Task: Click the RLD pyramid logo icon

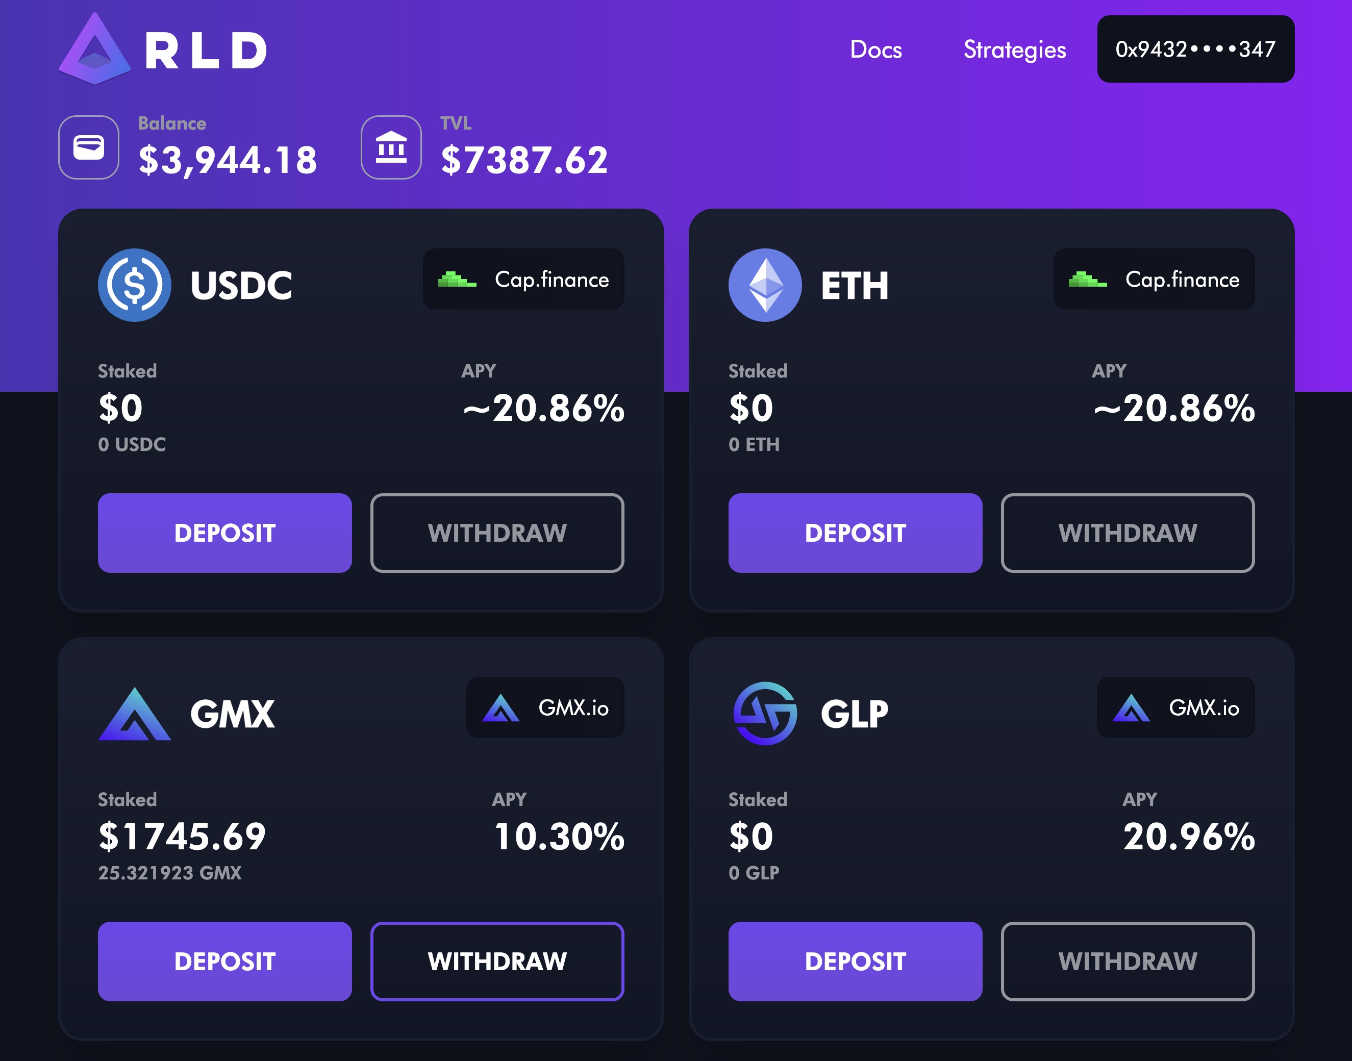Action: pyautogui.click(x=94, y=49)
